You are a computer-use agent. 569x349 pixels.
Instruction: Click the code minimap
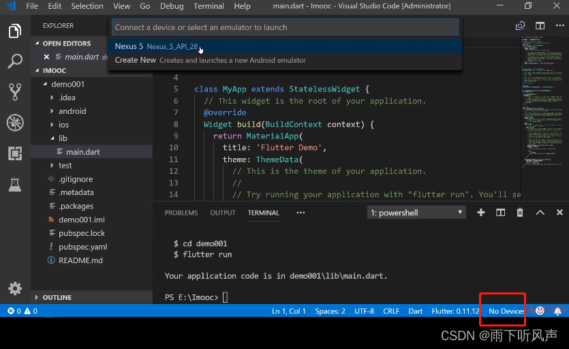pos(543,102)
